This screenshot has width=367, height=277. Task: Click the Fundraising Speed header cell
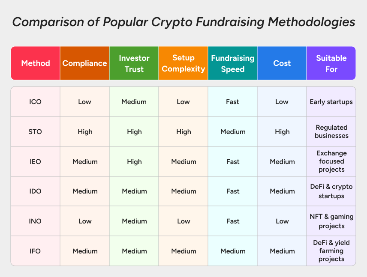click(233, 63)
